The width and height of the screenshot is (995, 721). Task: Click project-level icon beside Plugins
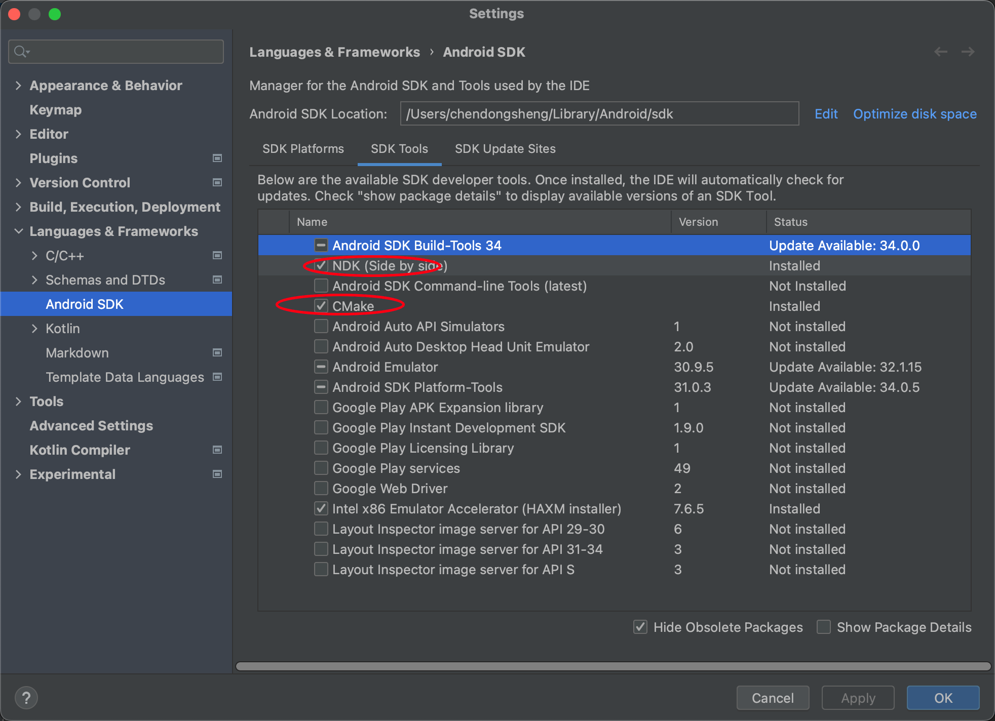click(217, 158)
